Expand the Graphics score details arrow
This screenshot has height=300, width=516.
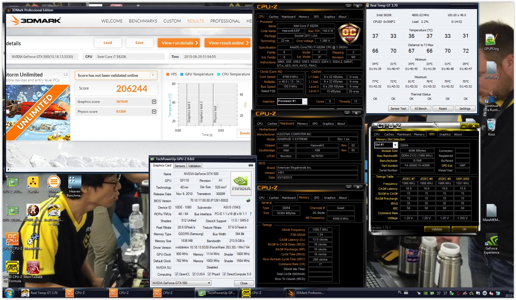click(x=154, y=102)
